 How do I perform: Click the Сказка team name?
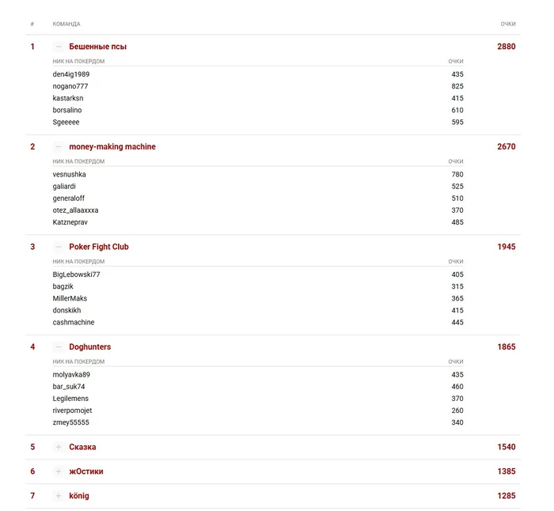pos(82,447)
